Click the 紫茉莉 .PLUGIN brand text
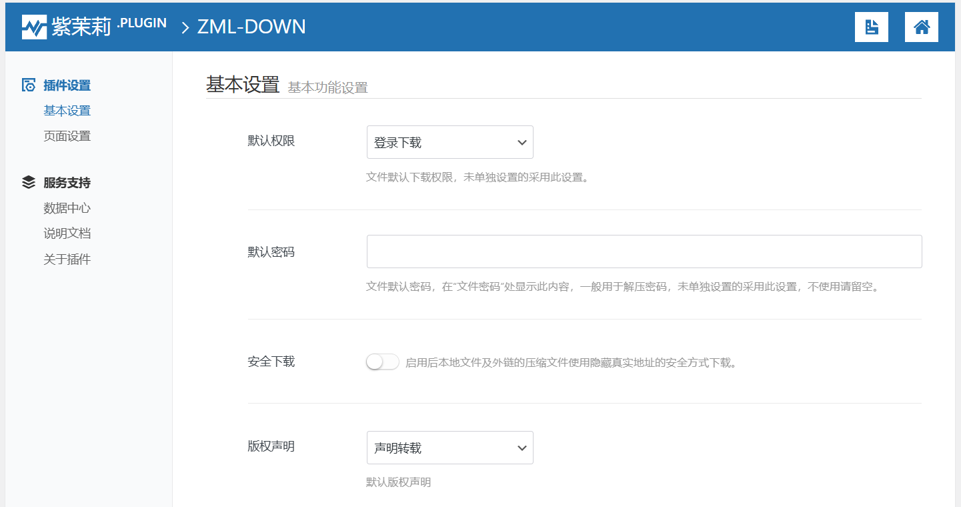The image size is (961, 507). (x=109, y=27)
